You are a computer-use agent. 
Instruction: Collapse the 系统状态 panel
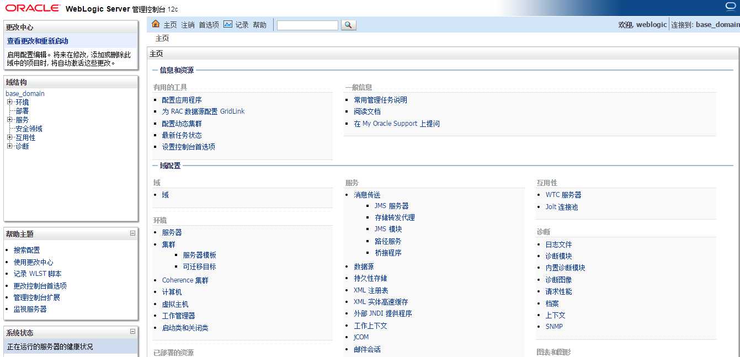click(132, 332)
